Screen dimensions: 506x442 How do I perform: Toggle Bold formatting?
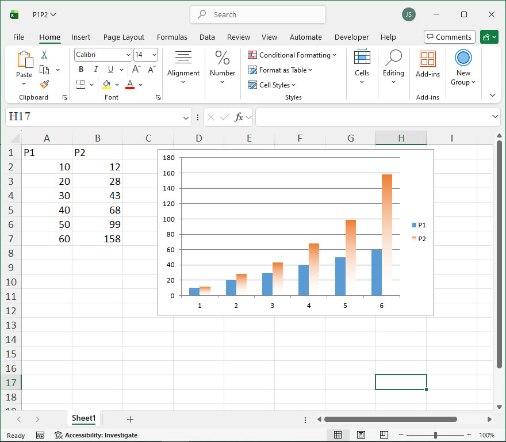click(x=81, y=70)
